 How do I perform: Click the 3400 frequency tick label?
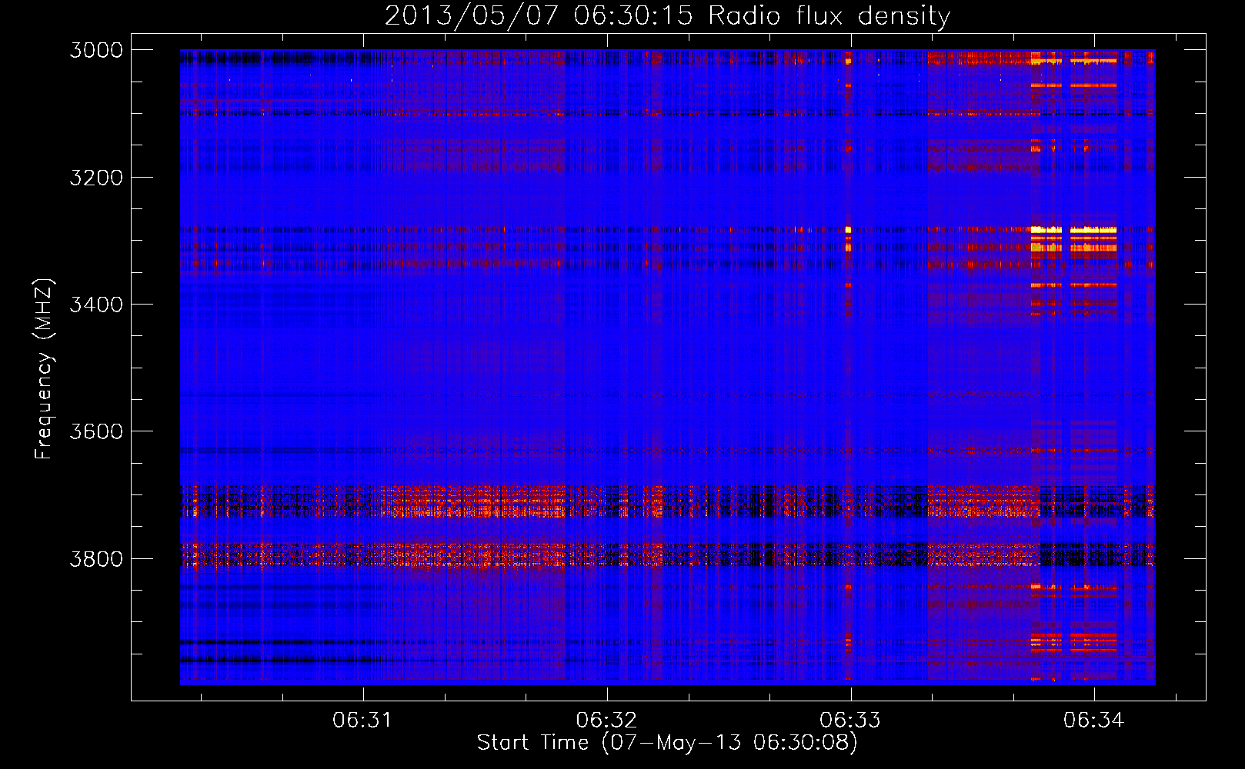click(x=96, y=305)
